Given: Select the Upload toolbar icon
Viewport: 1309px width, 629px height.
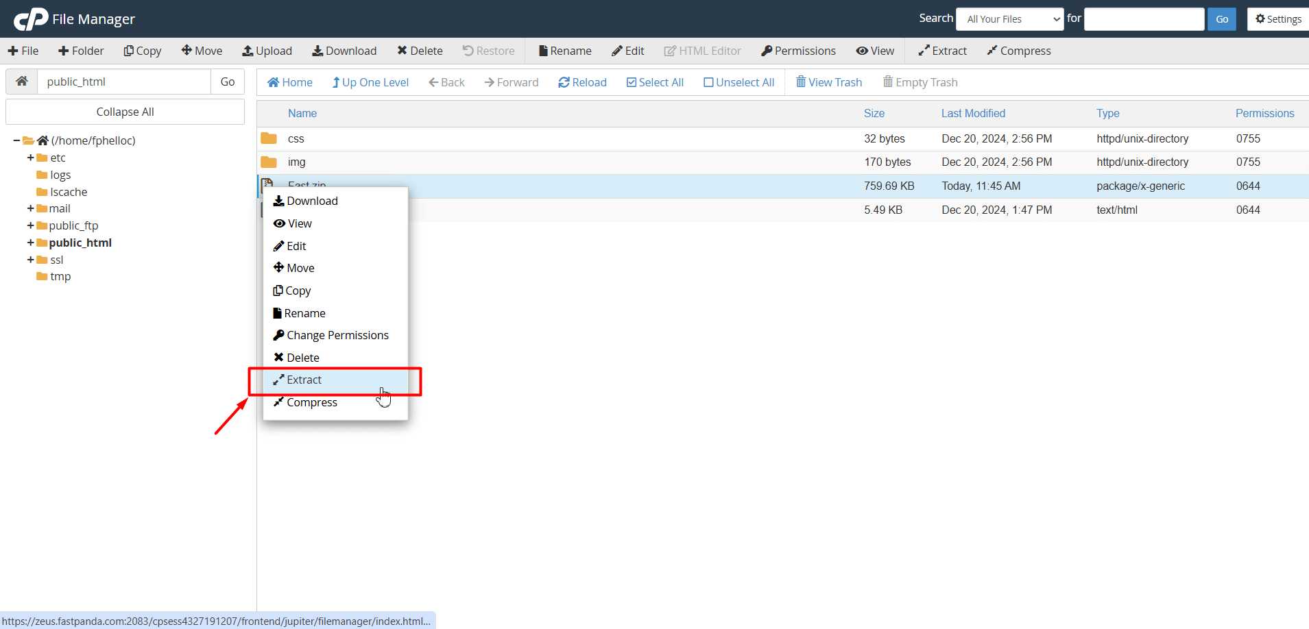Looking at the screenshot, I should (x=267, y=51).
